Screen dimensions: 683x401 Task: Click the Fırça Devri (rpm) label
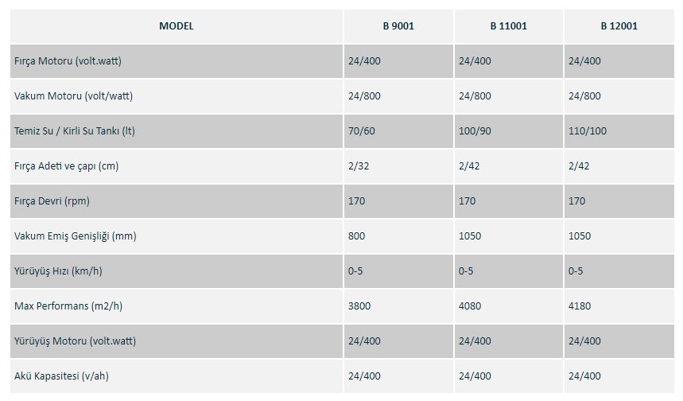coord(52,201)
